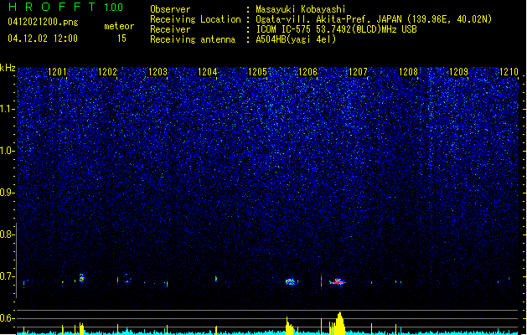Click the 0.7 kHz axis label
527x335 pixels.
point(7,276)
